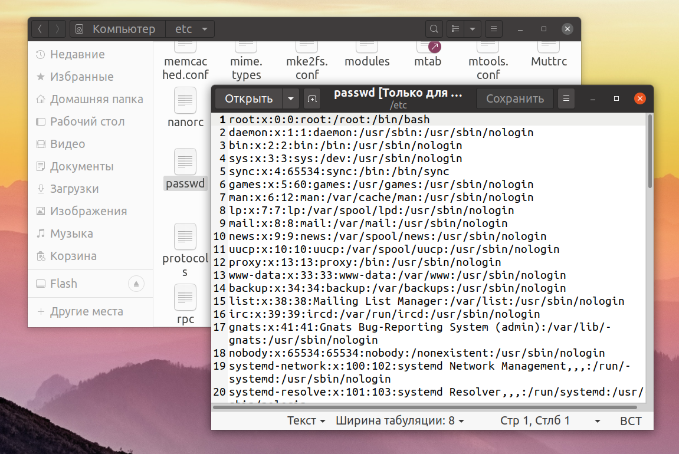
Task: Open Домашняя папка in the sidebar
Action: 97,100
